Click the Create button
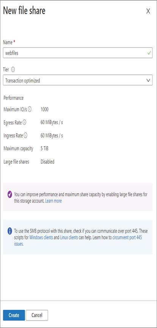This screenshot has height=328, width=157. click(x=14, y=315)
